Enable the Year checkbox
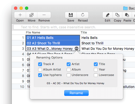The image size is (135, 104). click(x=96, y=70)
